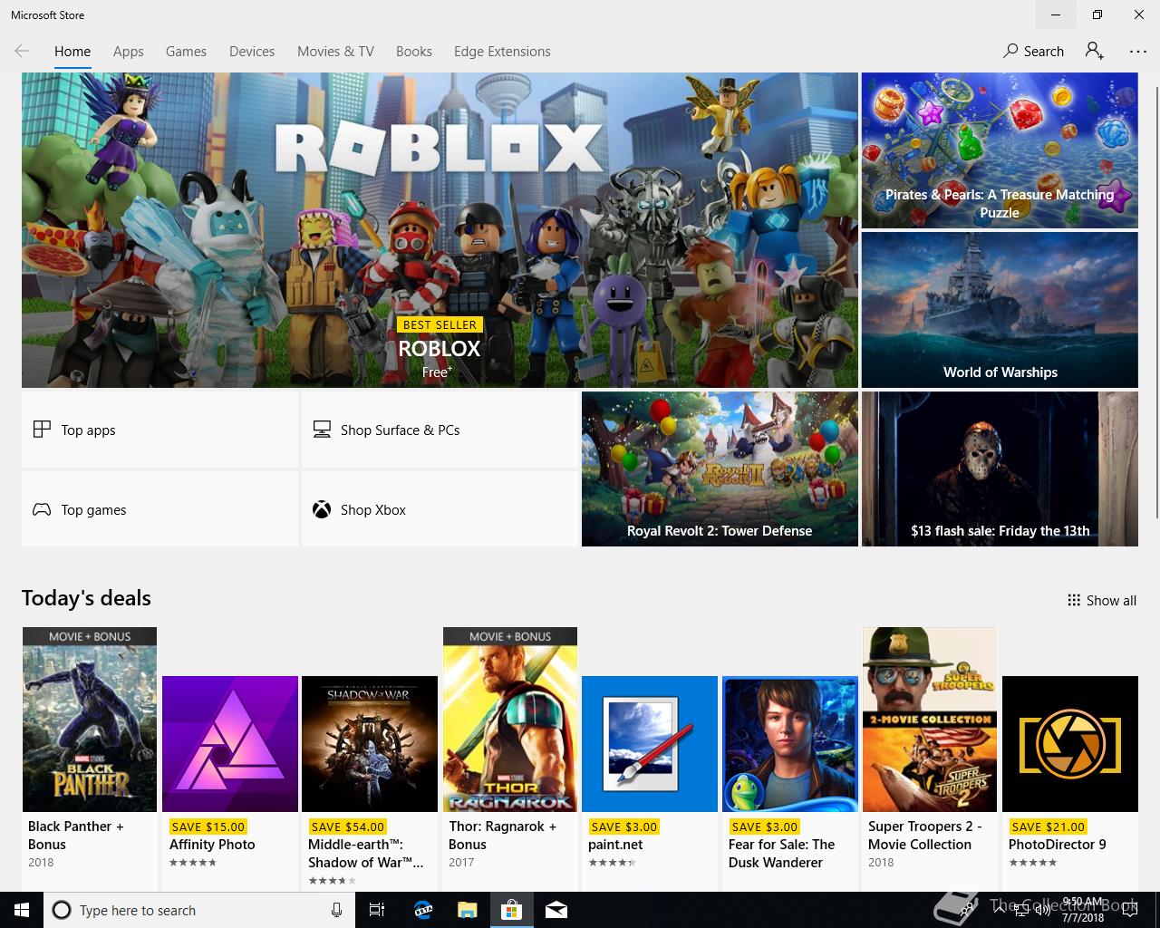Open the Devices tab
The width and height of the screenshot is (1160, 928).
(x=252, y=52)
